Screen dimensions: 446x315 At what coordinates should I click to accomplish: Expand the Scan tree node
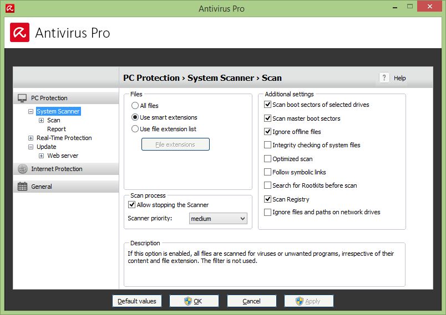coord(41,120)
